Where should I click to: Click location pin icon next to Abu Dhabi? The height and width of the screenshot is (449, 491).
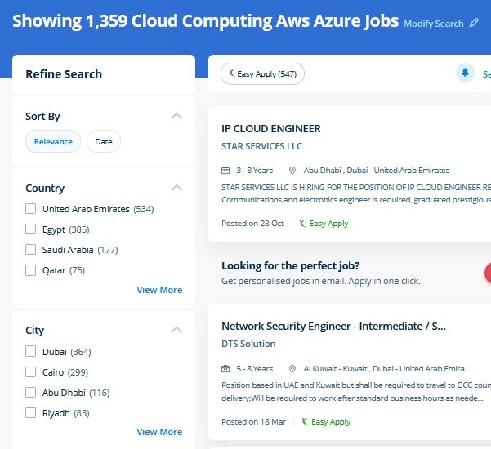coord(292,171)
